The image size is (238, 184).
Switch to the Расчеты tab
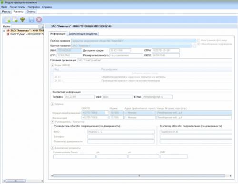tap(19, 12)
